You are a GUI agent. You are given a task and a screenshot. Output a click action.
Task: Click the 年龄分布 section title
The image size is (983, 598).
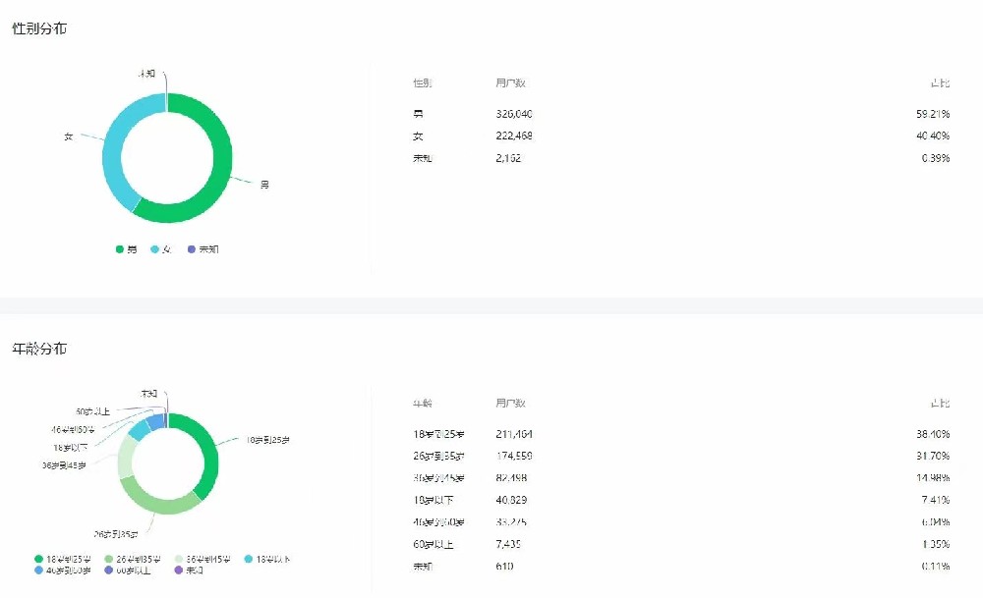[39, 349]
